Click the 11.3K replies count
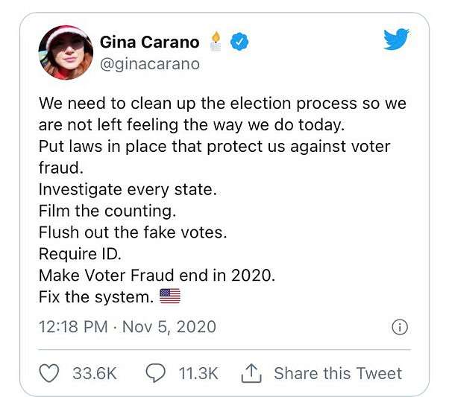Screen dimensions: 449x397 tap(198, 373)
